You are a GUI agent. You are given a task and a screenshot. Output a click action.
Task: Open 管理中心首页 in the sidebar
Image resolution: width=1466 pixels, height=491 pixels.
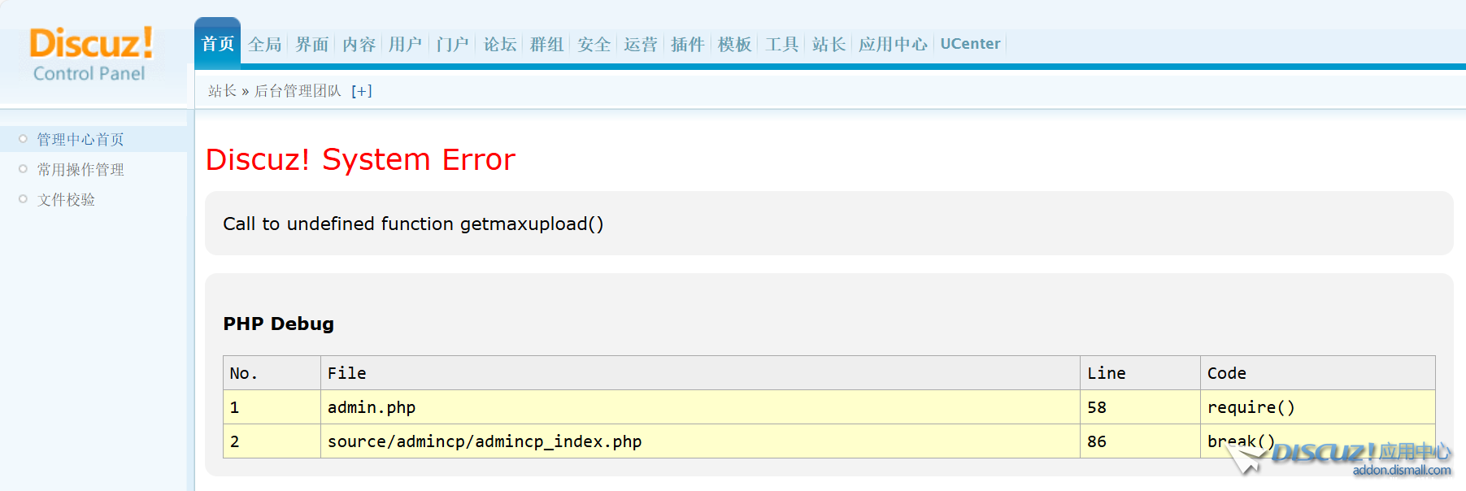point(80,140)
